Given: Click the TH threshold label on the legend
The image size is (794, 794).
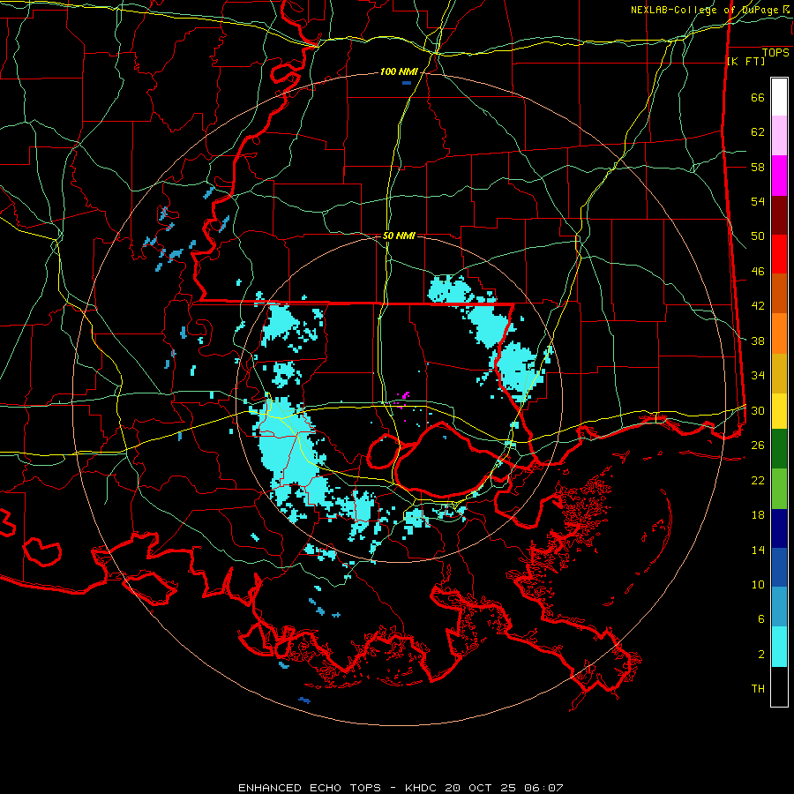Looking at the screenshot, I should click(758, 689).
